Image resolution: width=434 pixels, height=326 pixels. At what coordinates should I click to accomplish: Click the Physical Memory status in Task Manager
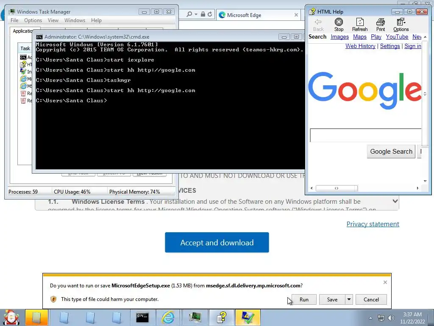coord(134,192)
